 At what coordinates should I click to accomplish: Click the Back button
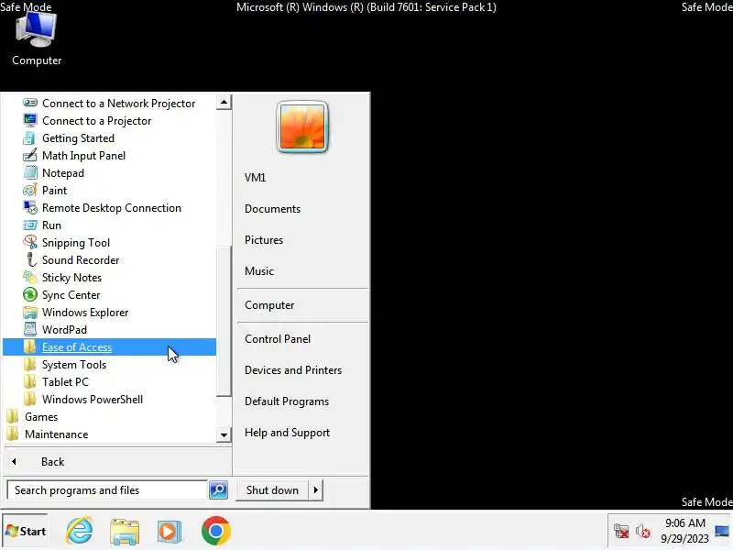tap(117, 462)
